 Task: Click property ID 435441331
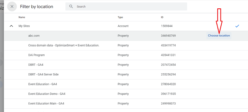(168, 55)
